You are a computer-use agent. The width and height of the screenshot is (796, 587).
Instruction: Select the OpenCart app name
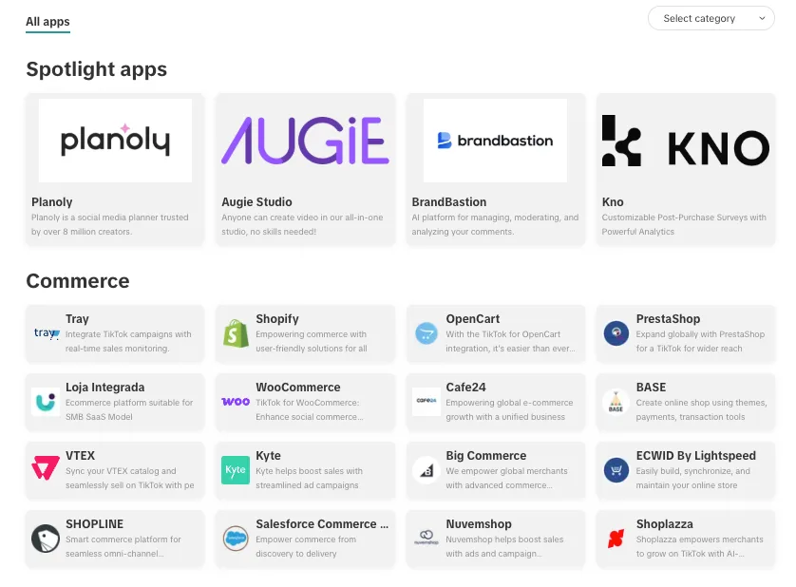[x=473, y=319]
